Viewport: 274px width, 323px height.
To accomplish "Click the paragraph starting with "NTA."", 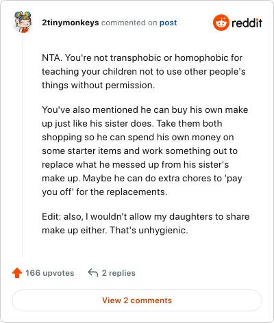I will tap(144, 71).
